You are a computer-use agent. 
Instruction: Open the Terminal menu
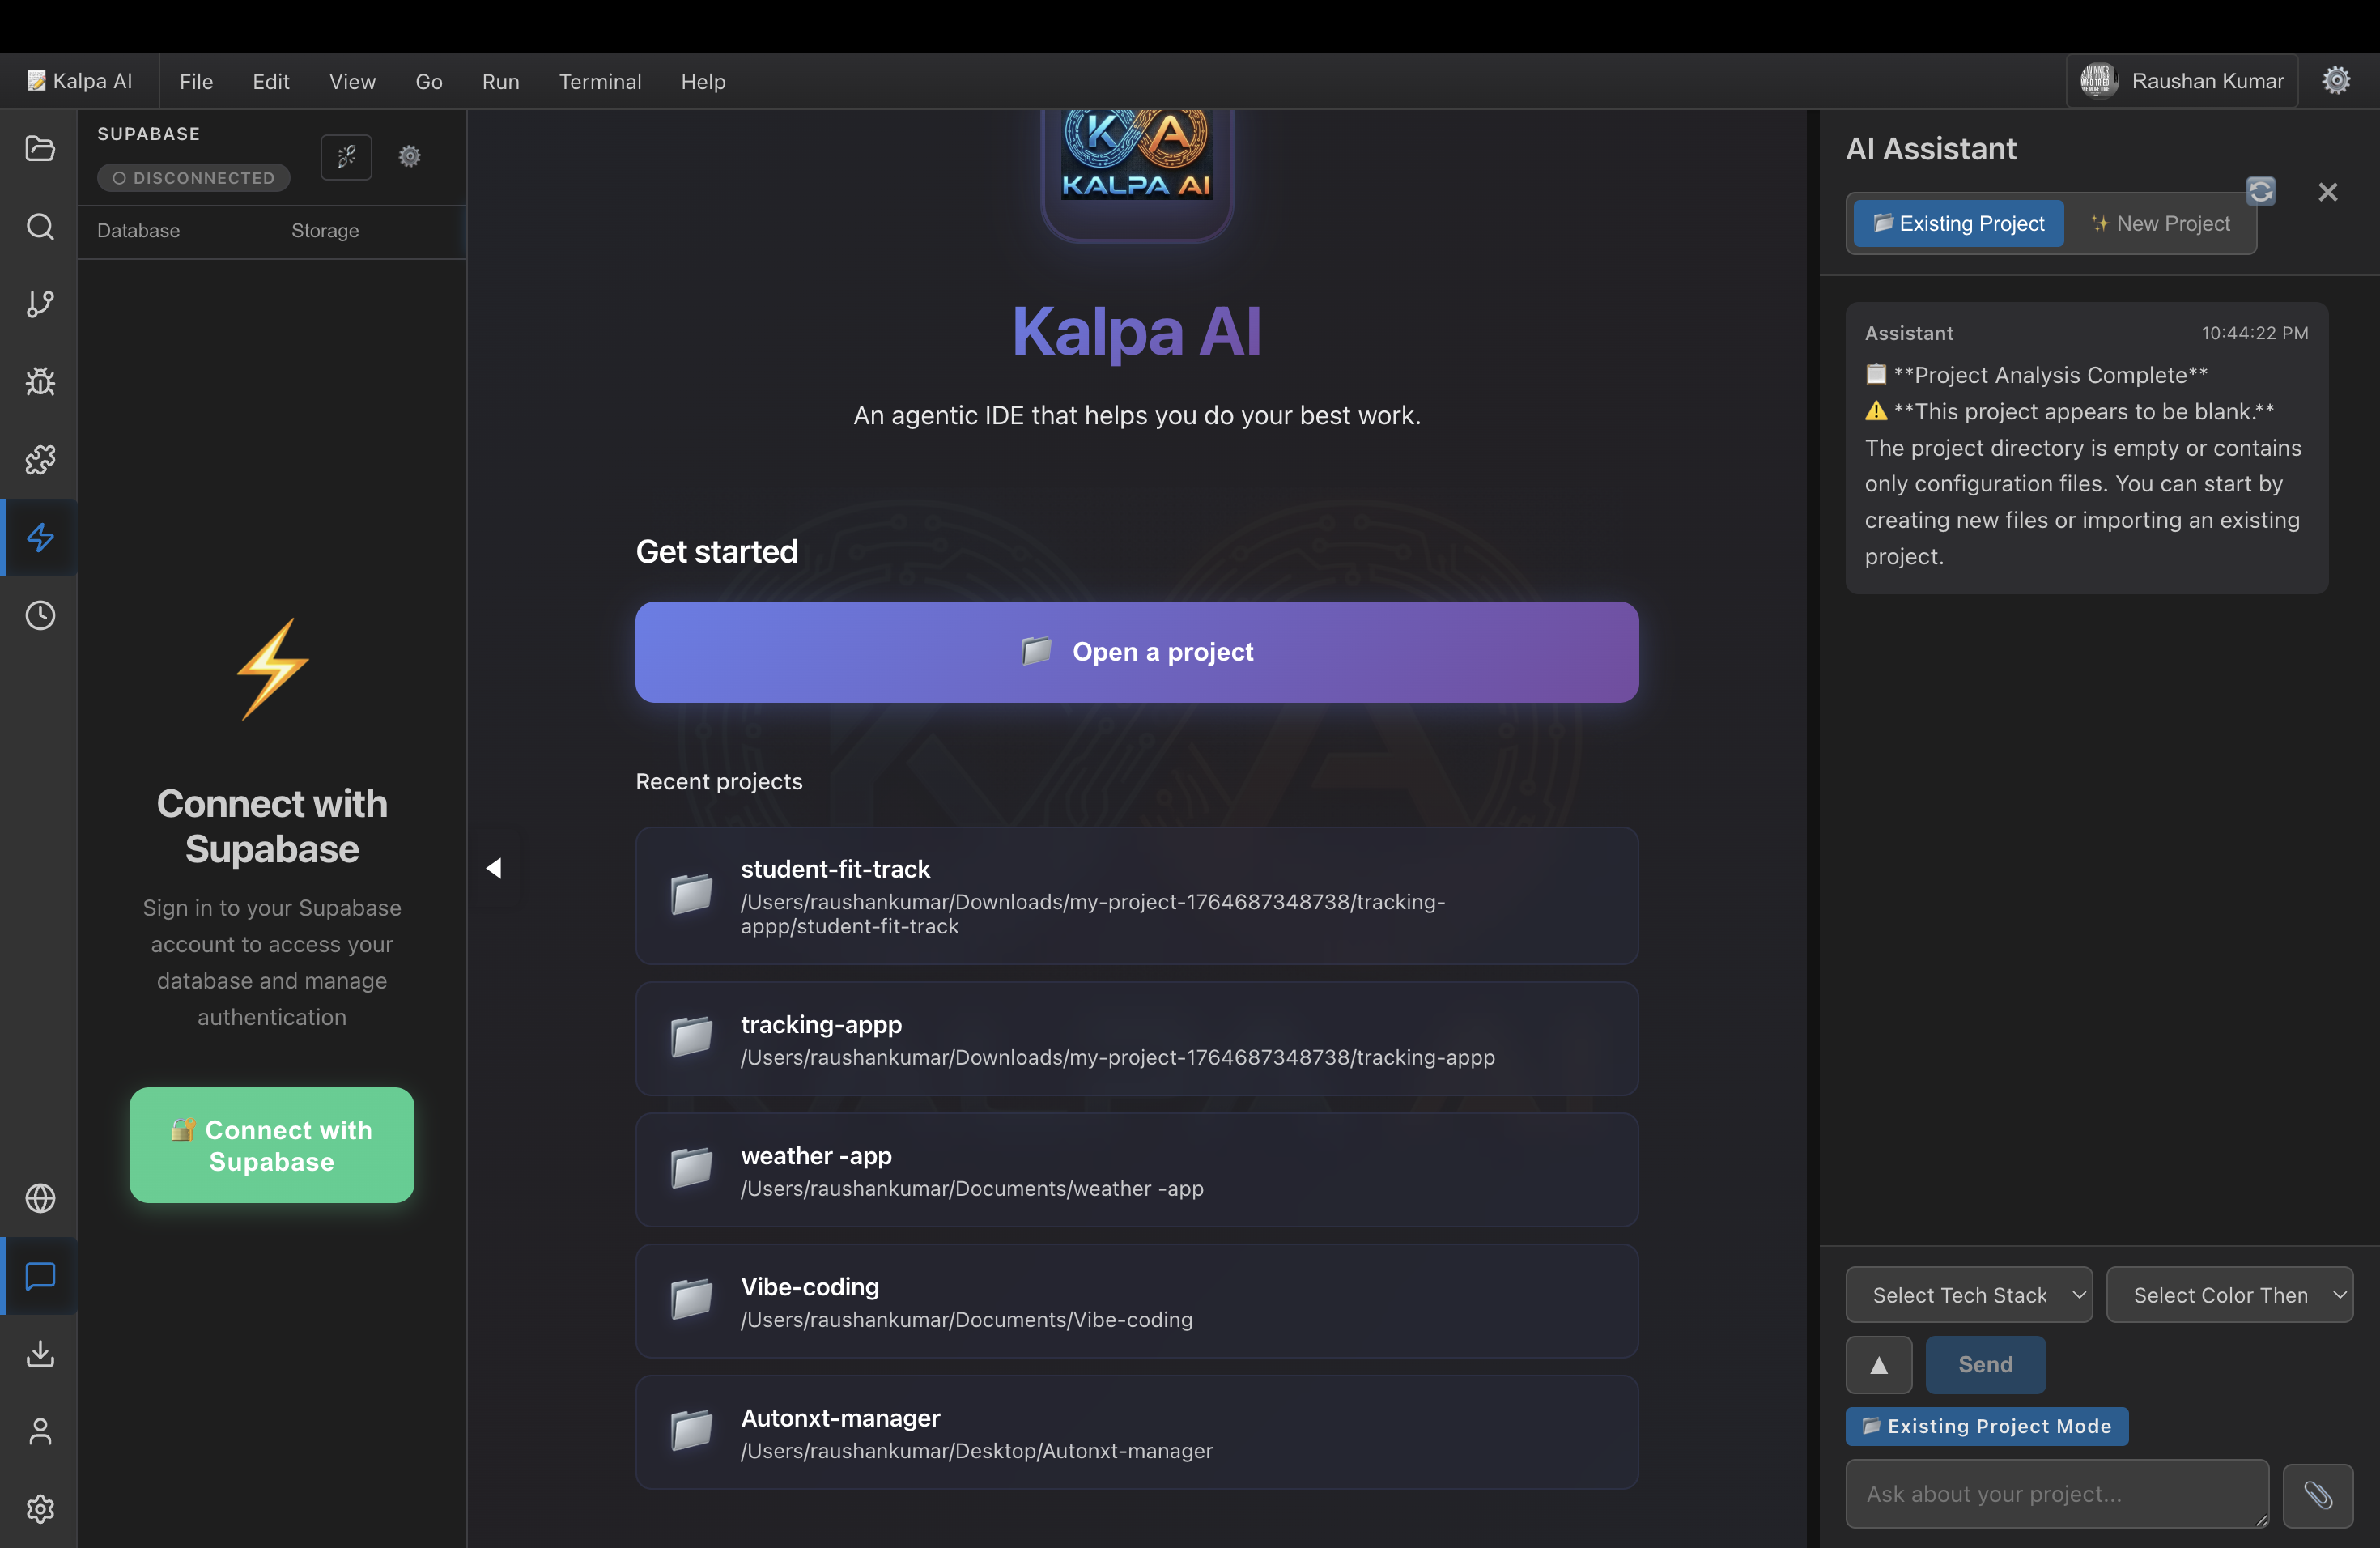tap(600, 81)
